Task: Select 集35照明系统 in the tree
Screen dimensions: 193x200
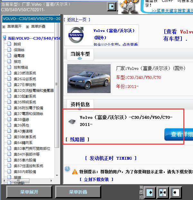Action: coord(25,102)
